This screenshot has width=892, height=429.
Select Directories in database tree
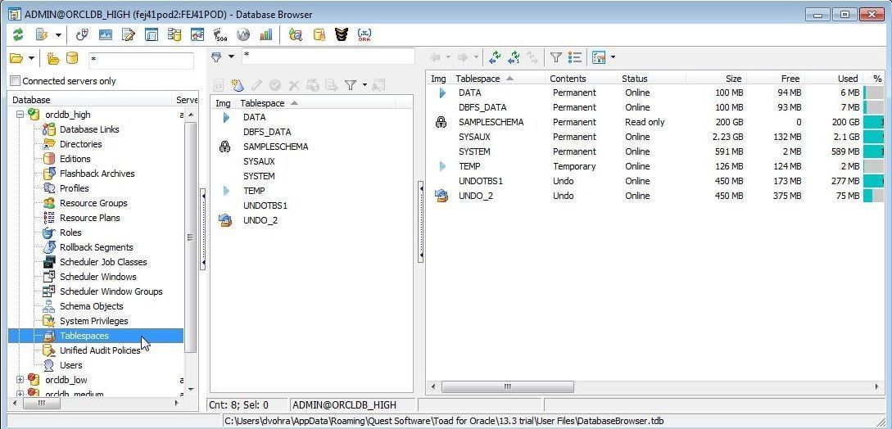(x=81, y=144)
